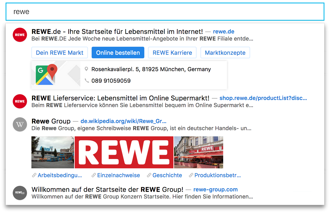Open the large red REWE logo image
Screen dimensions: 330x214
click(124, 152)
